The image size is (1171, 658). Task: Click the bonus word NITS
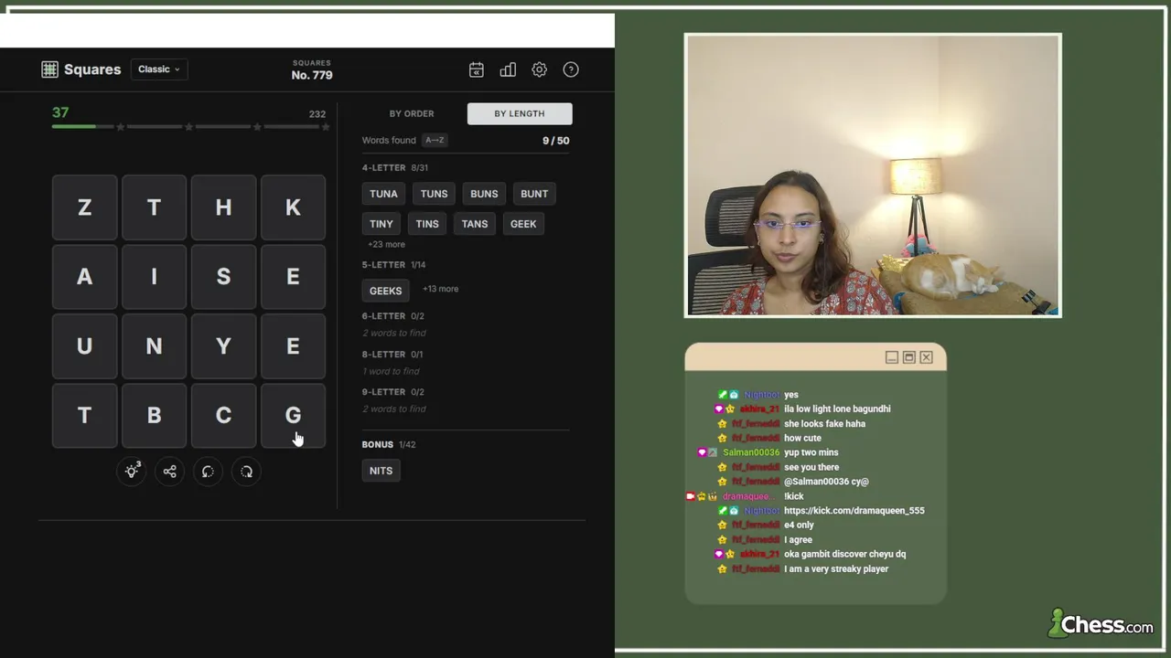(381, 471)
